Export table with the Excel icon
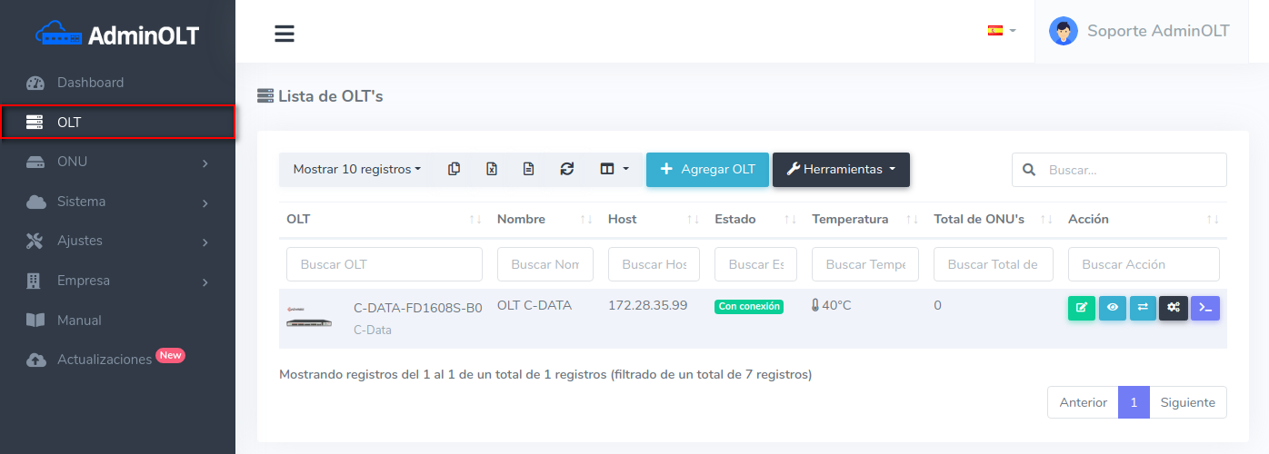This screenshot has height=454, width=1269. tap(492, 169)
